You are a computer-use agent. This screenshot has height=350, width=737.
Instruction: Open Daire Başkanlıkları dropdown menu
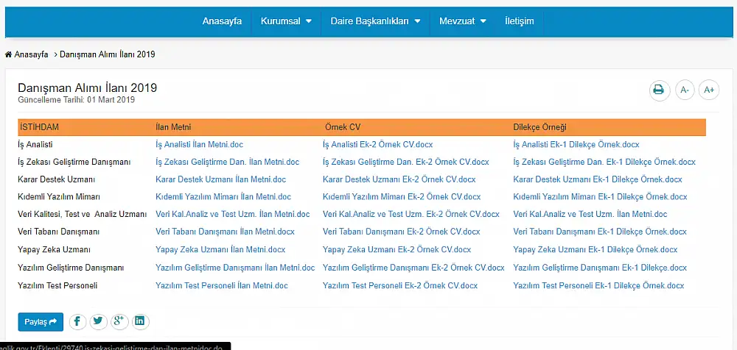tap(375, 21)
